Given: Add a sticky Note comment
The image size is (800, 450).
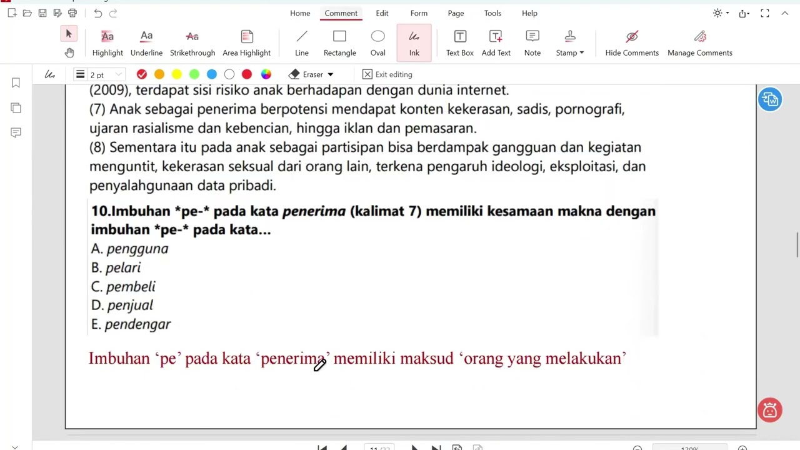Looking at the screenshot, I should (x=532, y=44).
